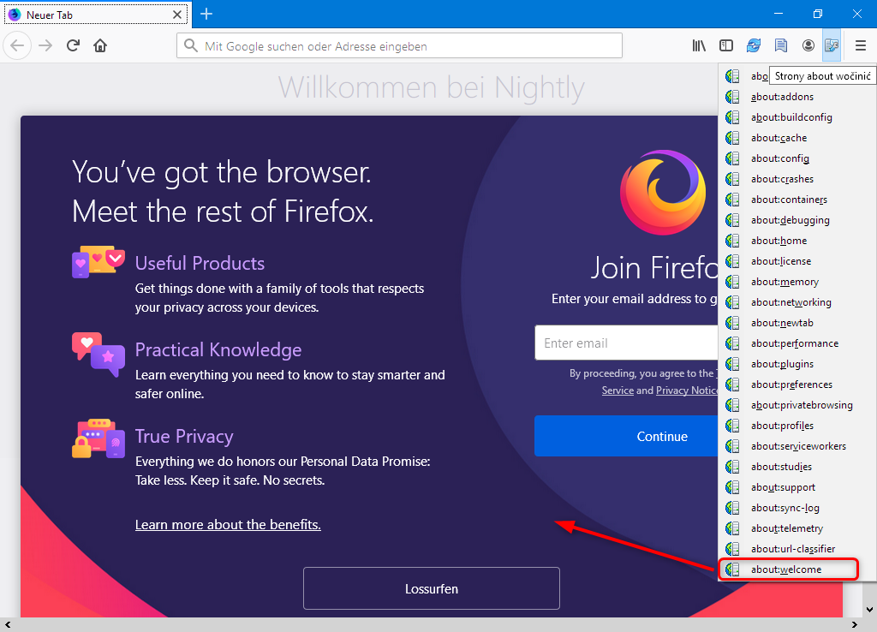Click the globe icon beside about:config
Viewport: 877px width, 632px height.
[732, 158]
